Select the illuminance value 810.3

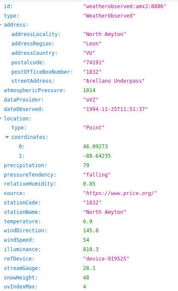click(x=91, y=249)
